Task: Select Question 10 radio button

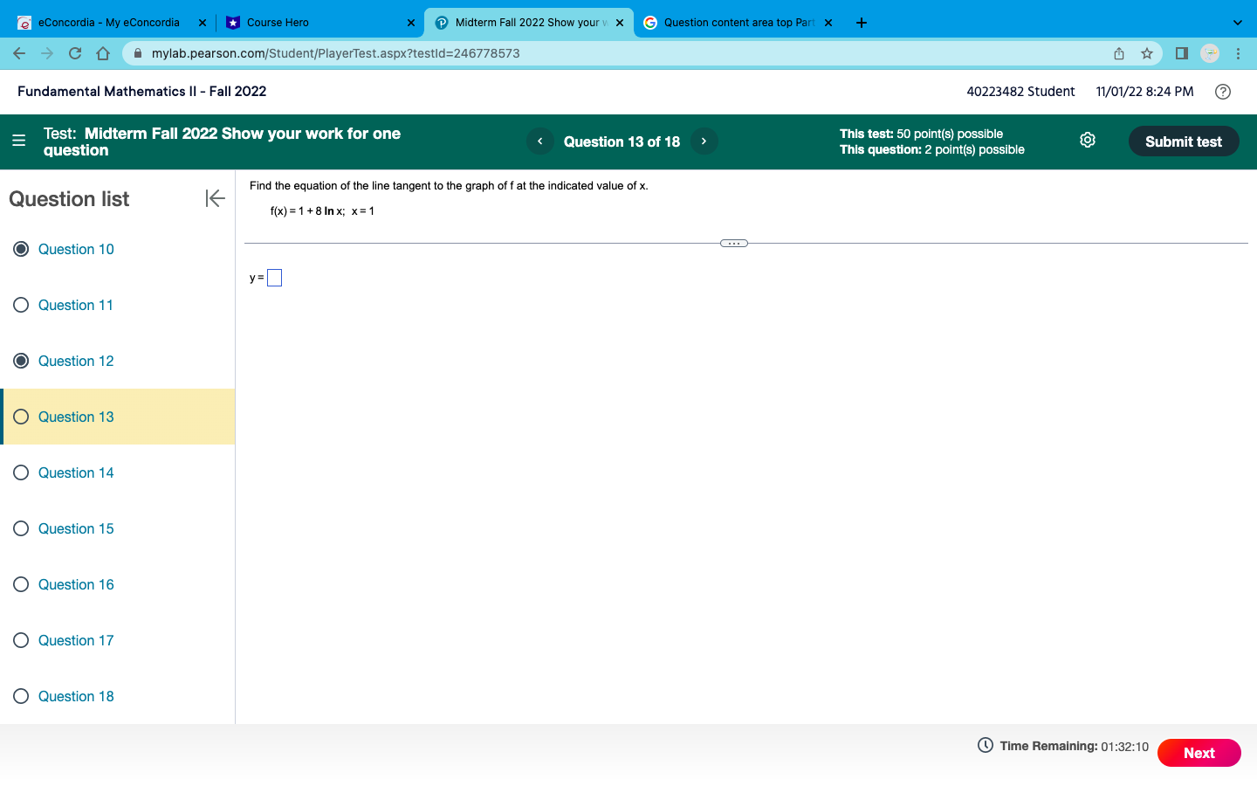Action: tap(22, 249)
